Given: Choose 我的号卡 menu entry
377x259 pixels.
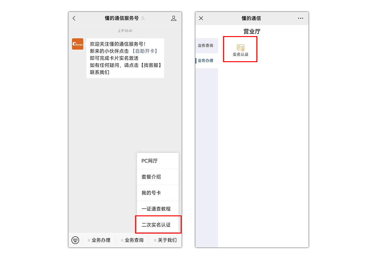Looking at the screenshot, I should (158, 193).
